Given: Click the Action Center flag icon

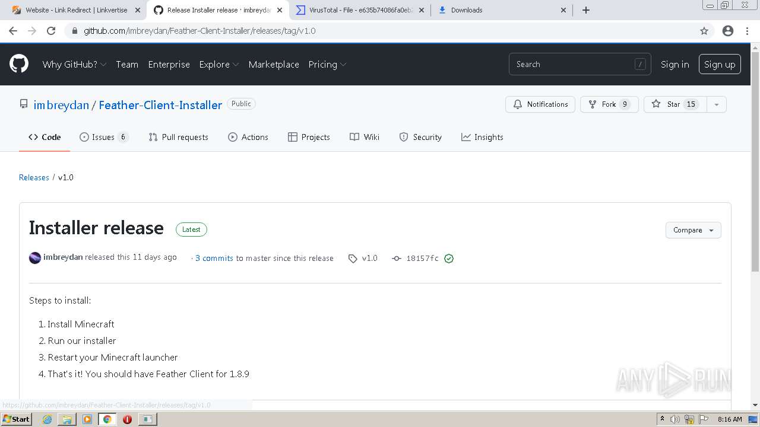Looking at the screenshot, I should click(704, 419).
